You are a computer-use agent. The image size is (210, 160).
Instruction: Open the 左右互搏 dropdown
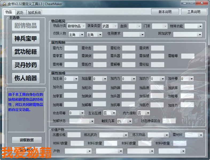click(x=110, y=113)
